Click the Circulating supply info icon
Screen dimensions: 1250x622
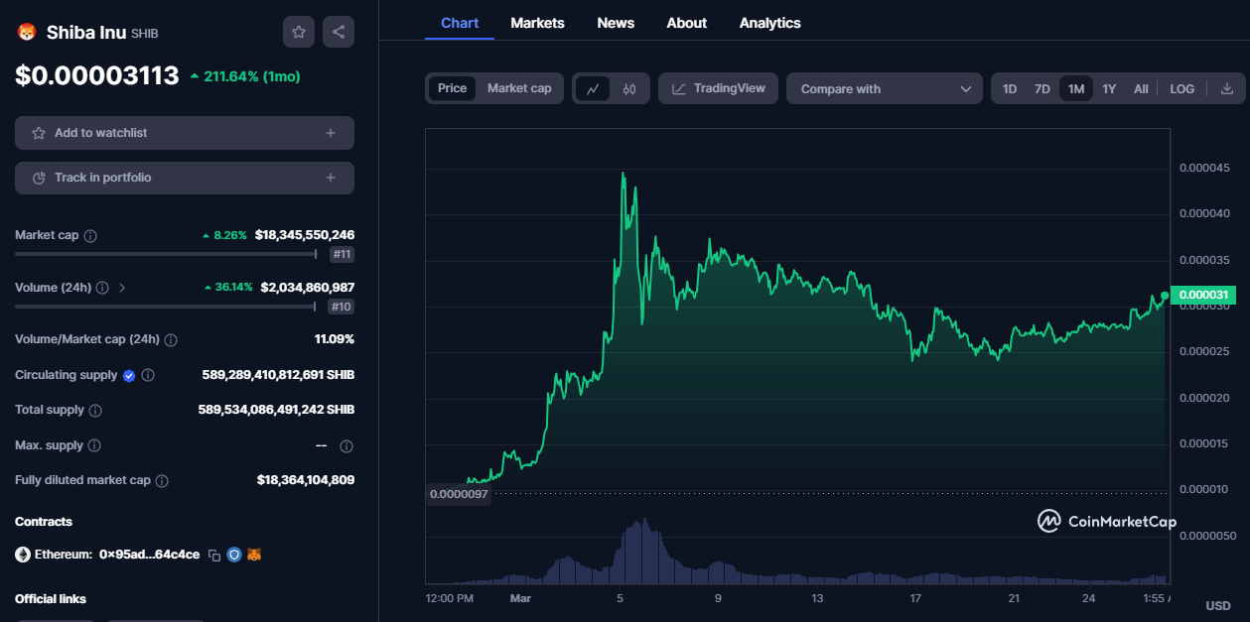[148, 376]
